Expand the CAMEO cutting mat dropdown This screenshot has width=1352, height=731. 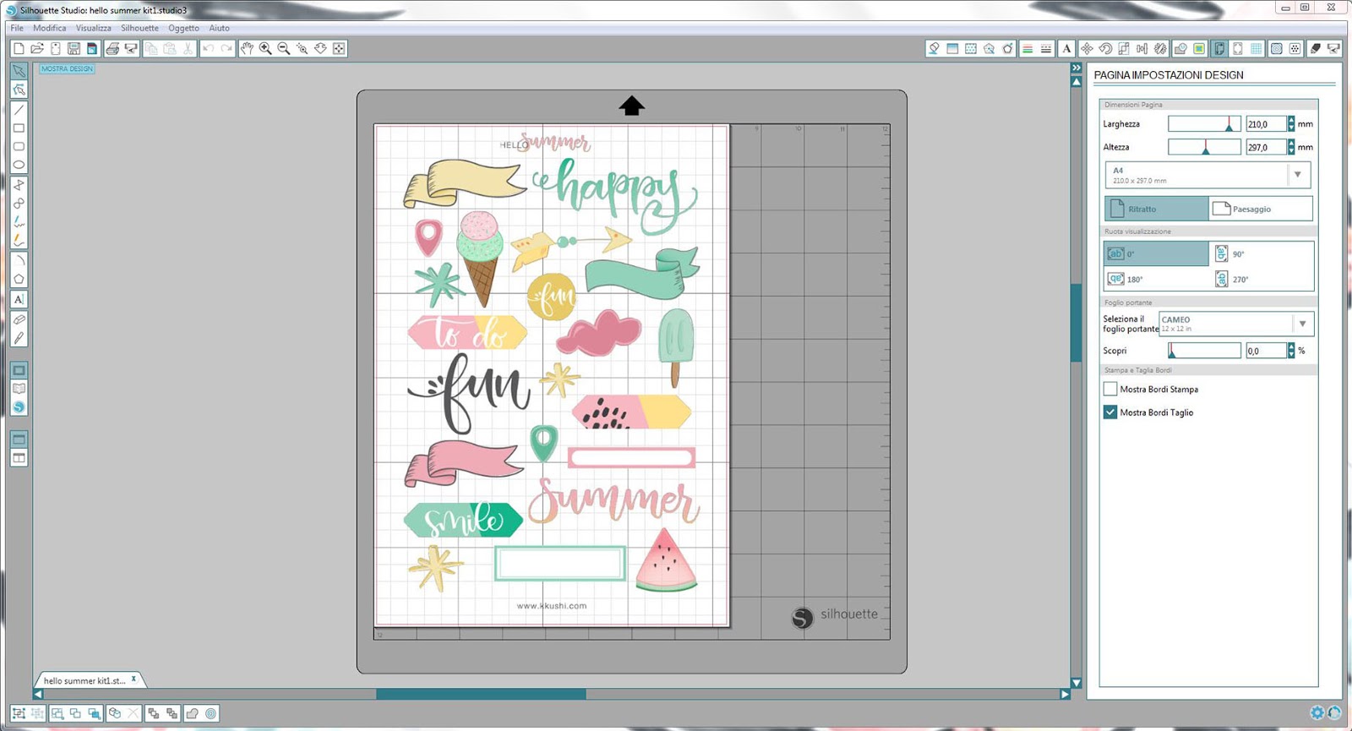tap(1303, 324)
